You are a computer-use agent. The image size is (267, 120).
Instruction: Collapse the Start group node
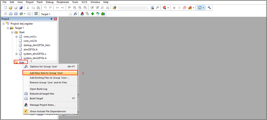(x=12, y=32)
